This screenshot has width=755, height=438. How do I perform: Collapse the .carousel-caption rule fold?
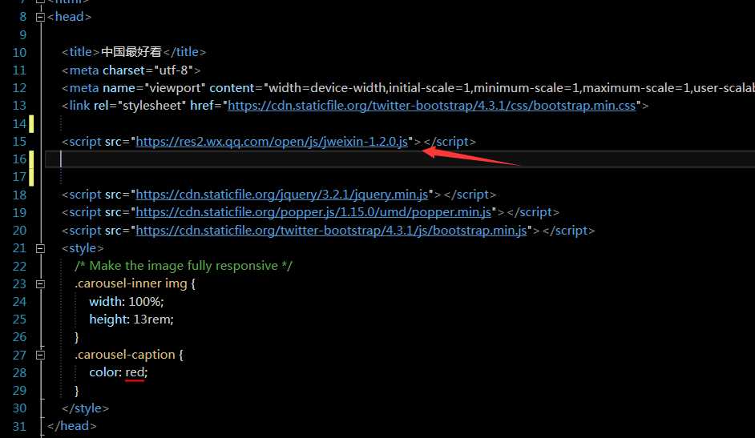40,356
